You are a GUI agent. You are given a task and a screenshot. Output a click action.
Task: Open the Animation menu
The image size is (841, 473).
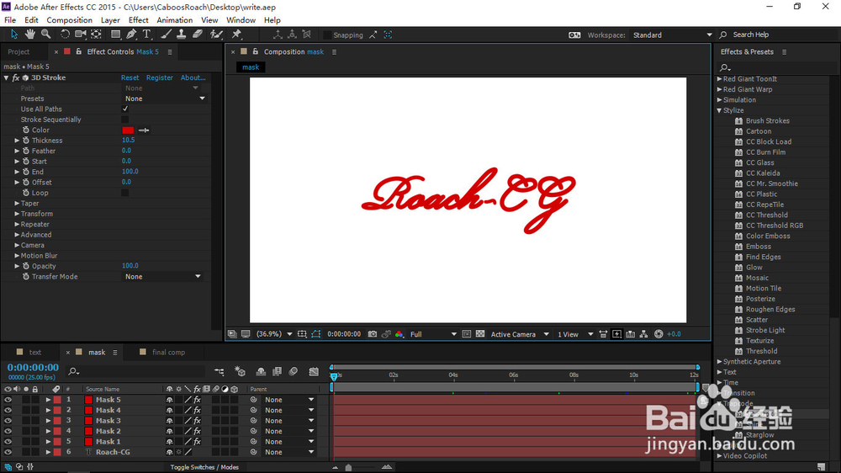pyautogui.click(x=174, y=20)
